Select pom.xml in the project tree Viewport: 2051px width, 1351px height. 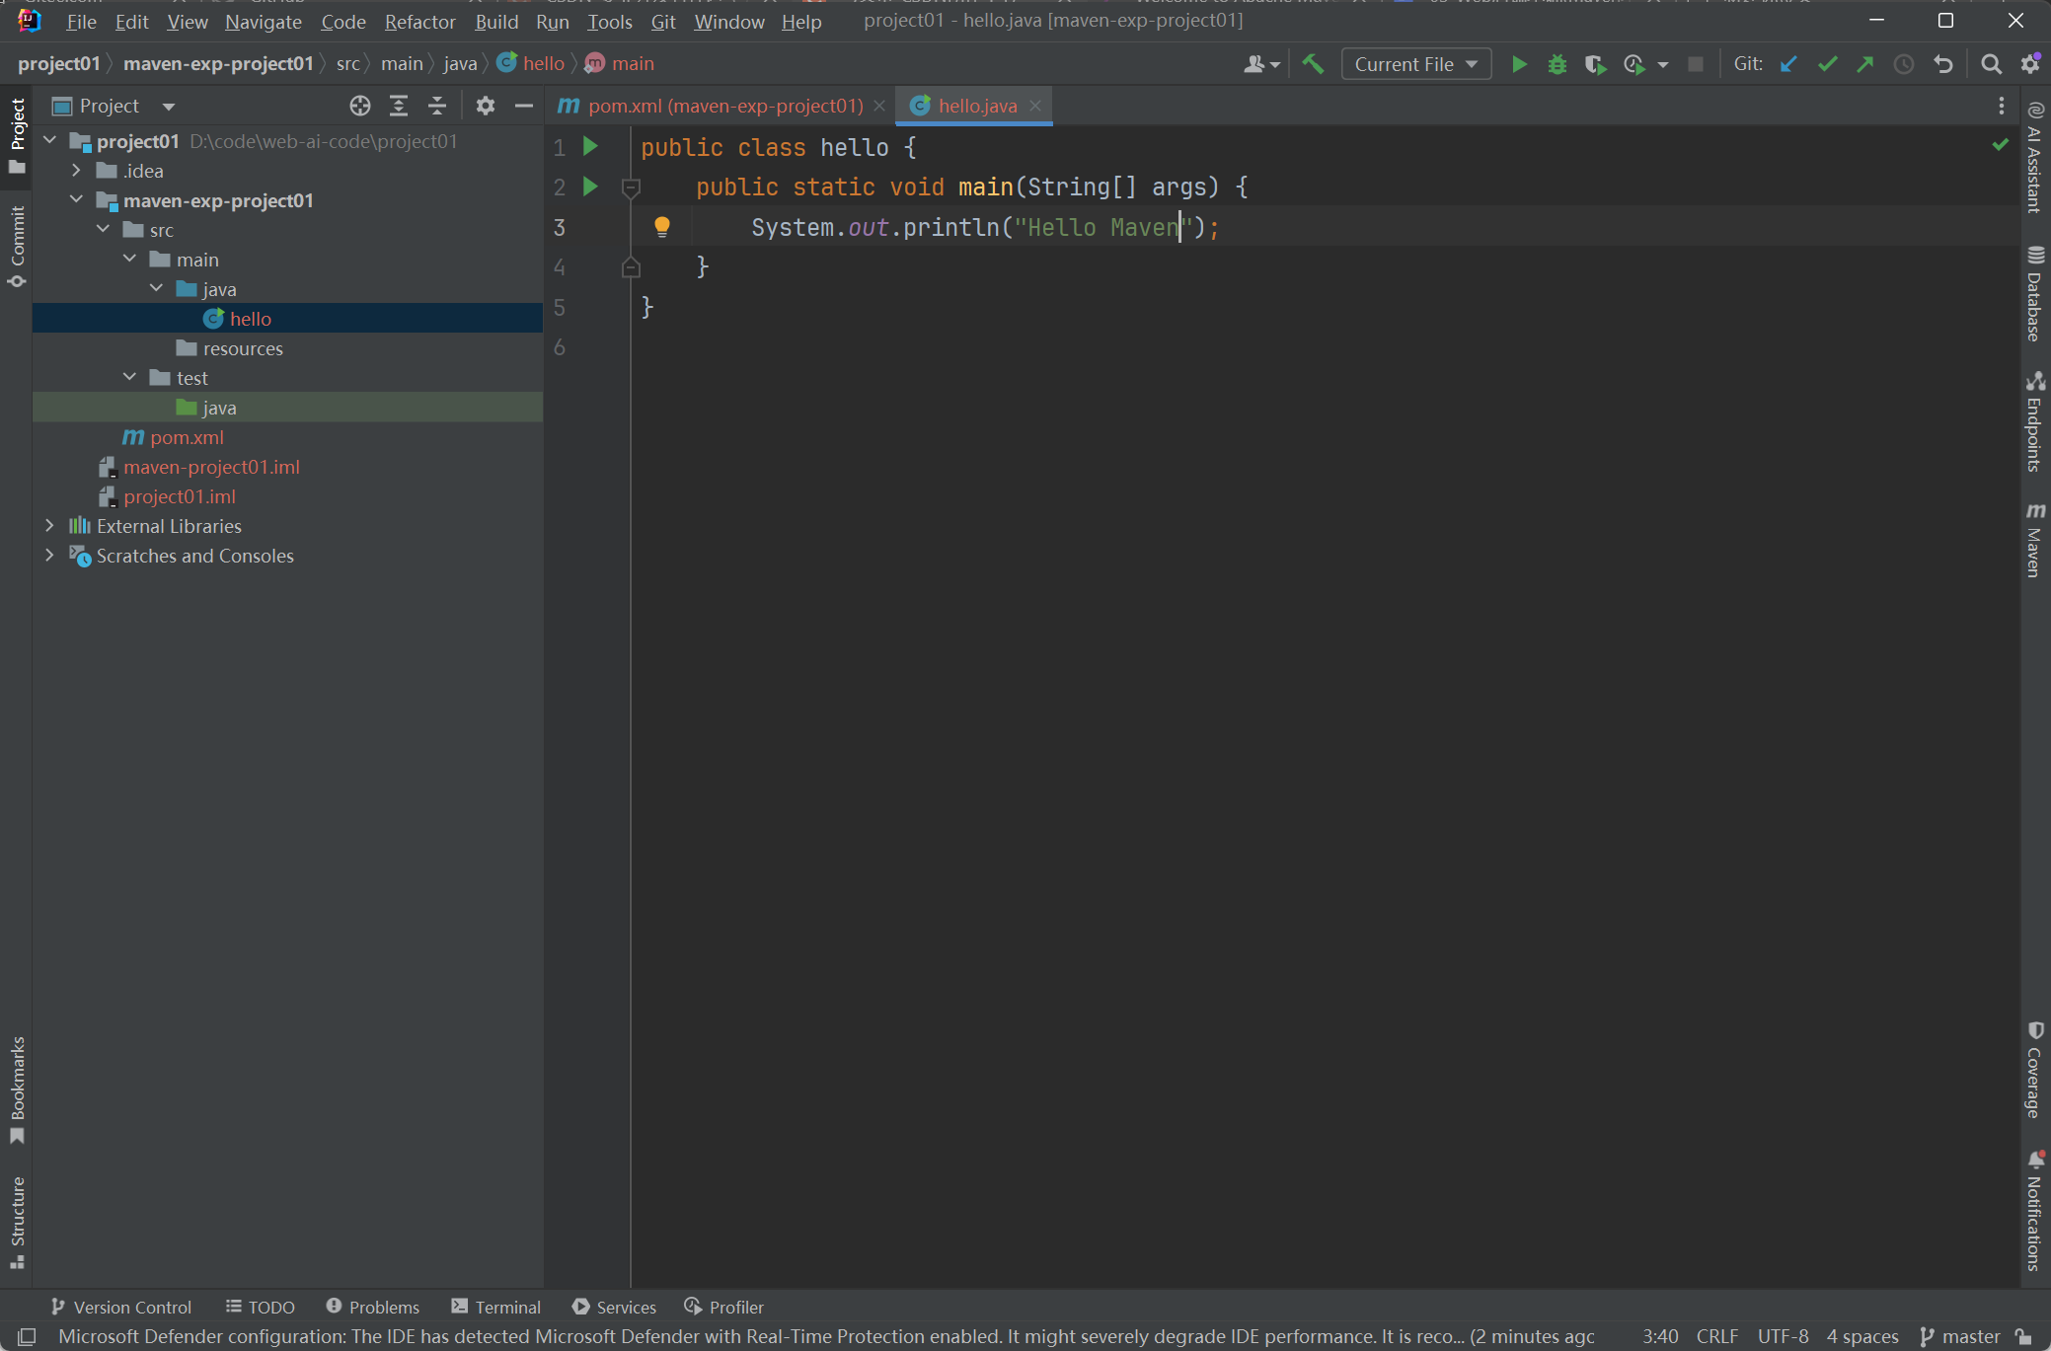coord(187,437)
